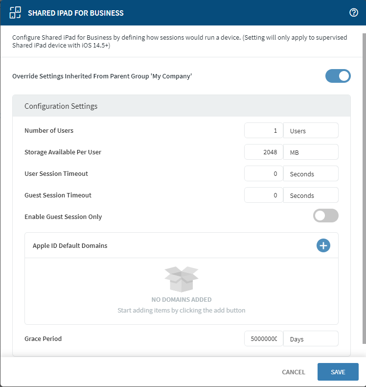Viewport: 366px width, 387px height.
Task: Open User Session Timeout Seconds dropdown
Action: tap(311, 174)
